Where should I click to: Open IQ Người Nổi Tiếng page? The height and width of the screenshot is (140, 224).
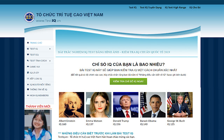[x=40, y=85]
